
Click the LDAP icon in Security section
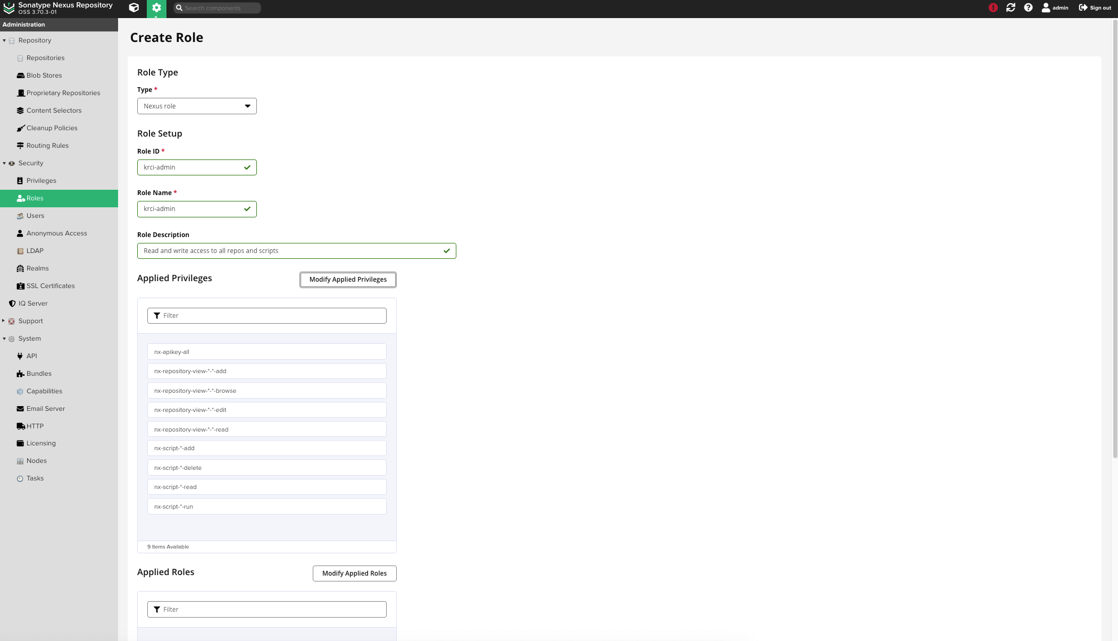pyautogui.click(x=21, y=250)
